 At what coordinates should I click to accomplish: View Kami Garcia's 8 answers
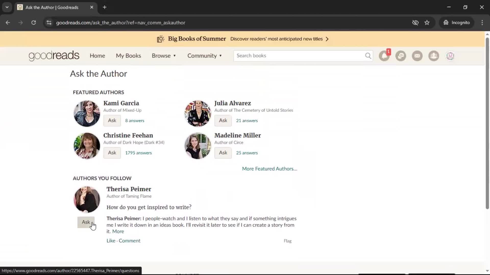(x=135, y=121)
